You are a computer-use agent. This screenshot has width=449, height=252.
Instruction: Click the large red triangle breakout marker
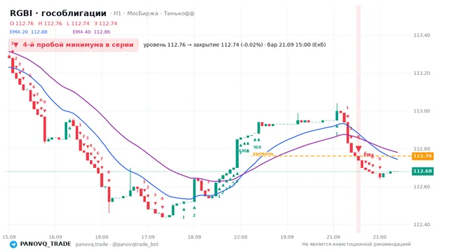coord(358,148)
